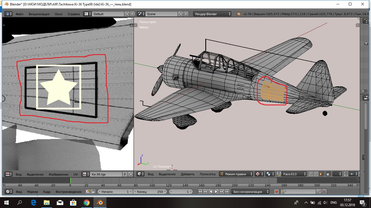Expand 'Рендер Blender' engine dropdown

(212, 14)
